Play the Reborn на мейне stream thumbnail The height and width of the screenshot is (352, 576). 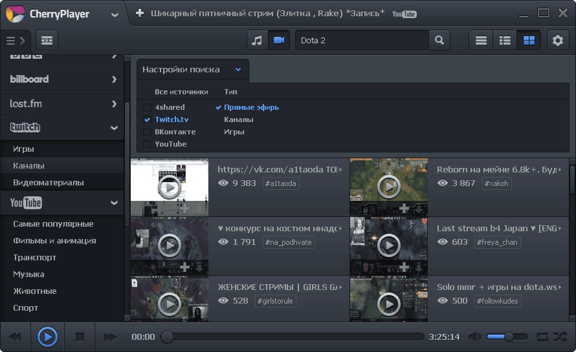pos(389,187)
